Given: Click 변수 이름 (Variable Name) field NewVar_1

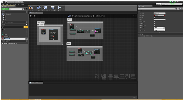Looking at the screenshot, I should click(x=159, y=13).
